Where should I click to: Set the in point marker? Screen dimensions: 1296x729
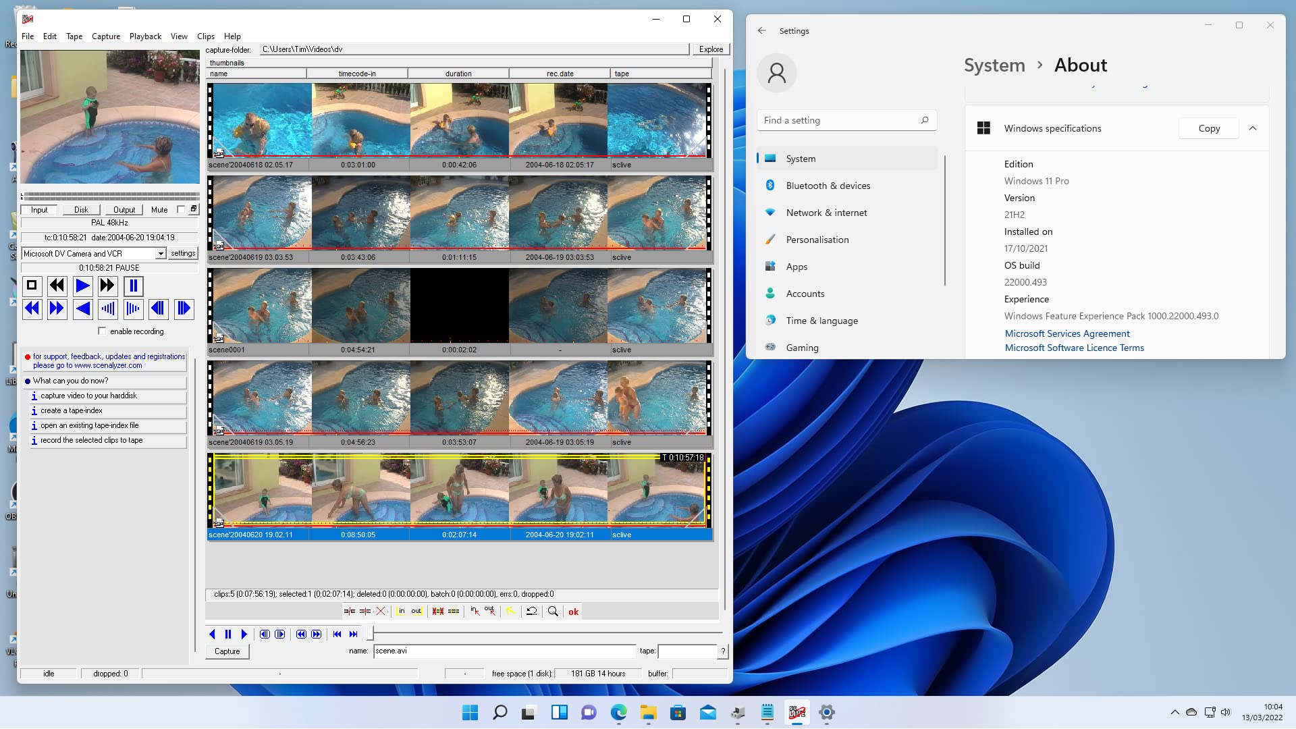coord(402,611)
